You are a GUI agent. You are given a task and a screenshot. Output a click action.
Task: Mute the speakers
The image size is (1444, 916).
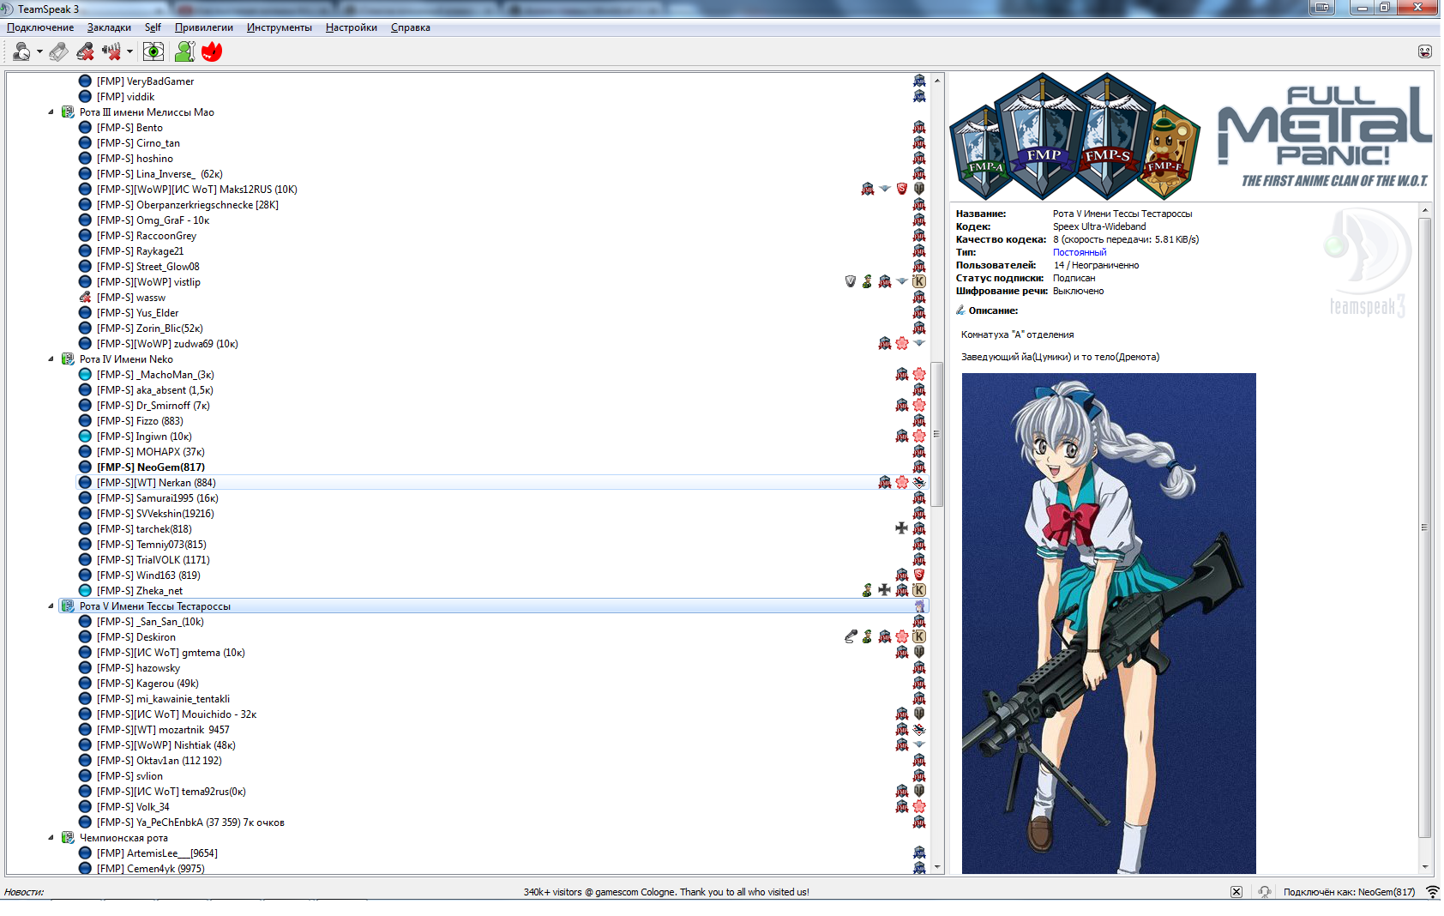pyautogui.click(x=111, y=52)
